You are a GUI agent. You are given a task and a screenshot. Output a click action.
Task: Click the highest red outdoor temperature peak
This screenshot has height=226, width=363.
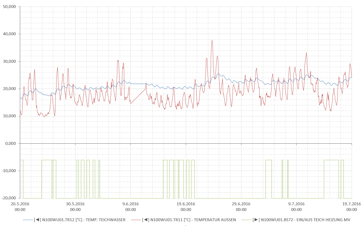[212, 41]
